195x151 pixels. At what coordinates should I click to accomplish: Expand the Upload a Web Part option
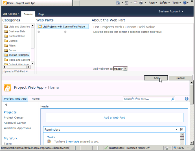coord(16,71)
